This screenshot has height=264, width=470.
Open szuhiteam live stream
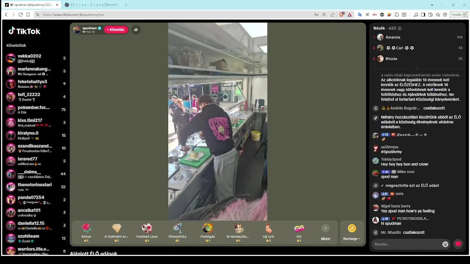coord(36,238)
